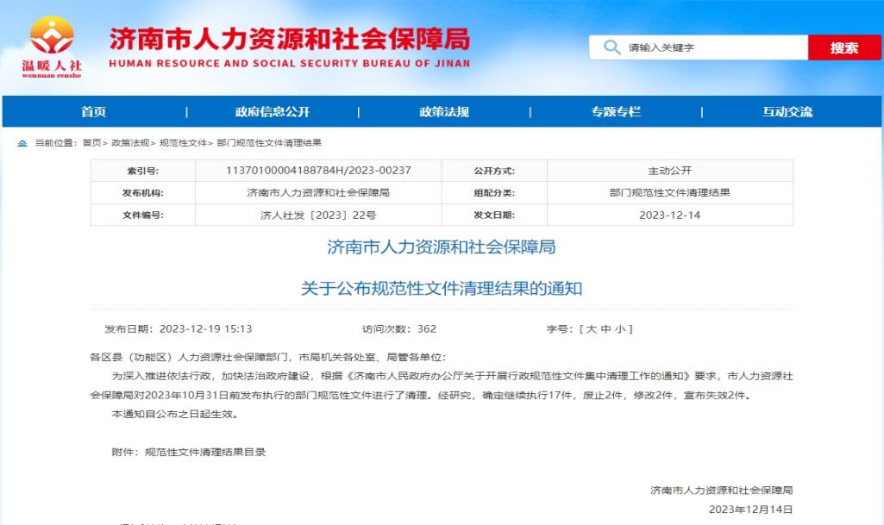Set font size to 大
This screenshot has height=525, width=884.
[x=592, y=329]
